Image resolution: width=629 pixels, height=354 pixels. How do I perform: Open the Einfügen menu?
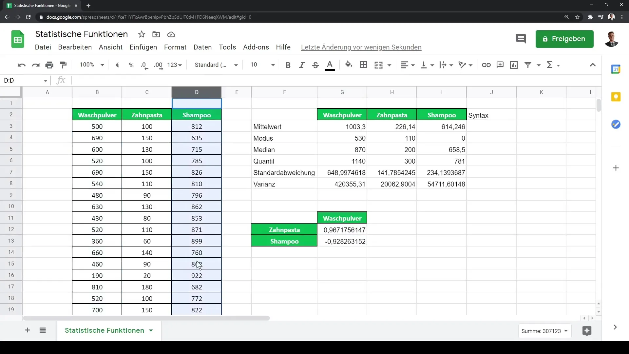click(x=143, y=47)
